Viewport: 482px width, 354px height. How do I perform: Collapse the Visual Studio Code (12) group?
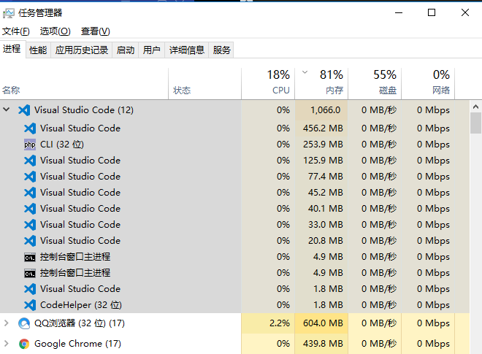pos(6,109)
